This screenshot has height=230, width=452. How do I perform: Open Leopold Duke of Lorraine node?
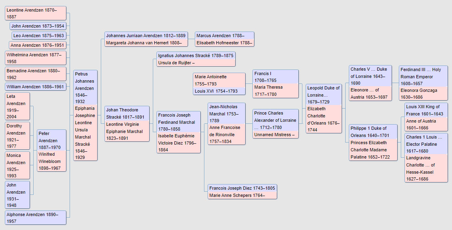click(324, 95)
